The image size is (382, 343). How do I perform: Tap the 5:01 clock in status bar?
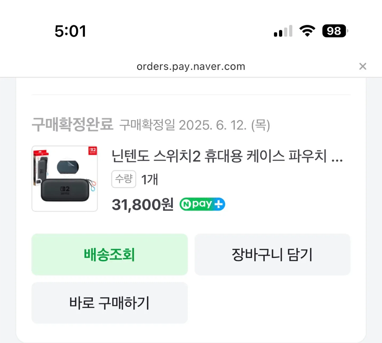point(70,31)
